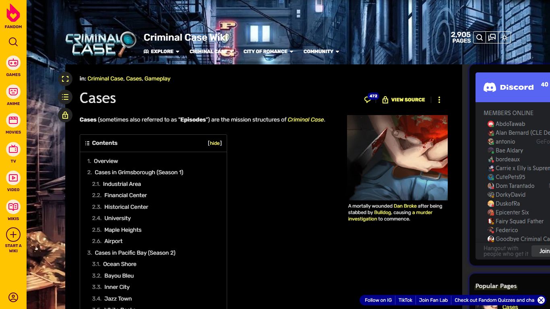550x309 pixels.
Task: Click the Discord logo in the widget
Action: coord(509,87)
